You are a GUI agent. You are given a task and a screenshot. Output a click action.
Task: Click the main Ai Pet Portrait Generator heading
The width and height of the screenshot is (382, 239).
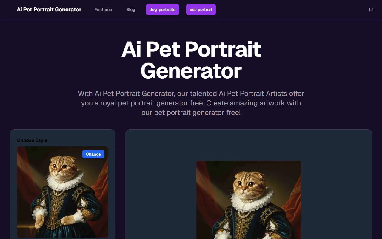(191, 60)
